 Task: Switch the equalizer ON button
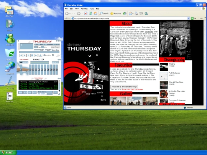tap(21, 62)
